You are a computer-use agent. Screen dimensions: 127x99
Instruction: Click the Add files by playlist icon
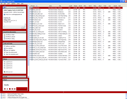[x=5, y=37]
